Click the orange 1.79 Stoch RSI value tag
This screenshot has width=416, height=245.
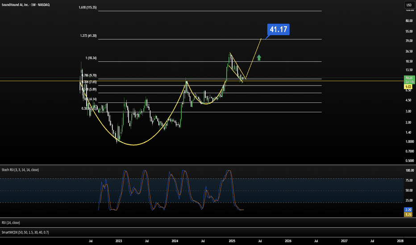coord(408,215)
